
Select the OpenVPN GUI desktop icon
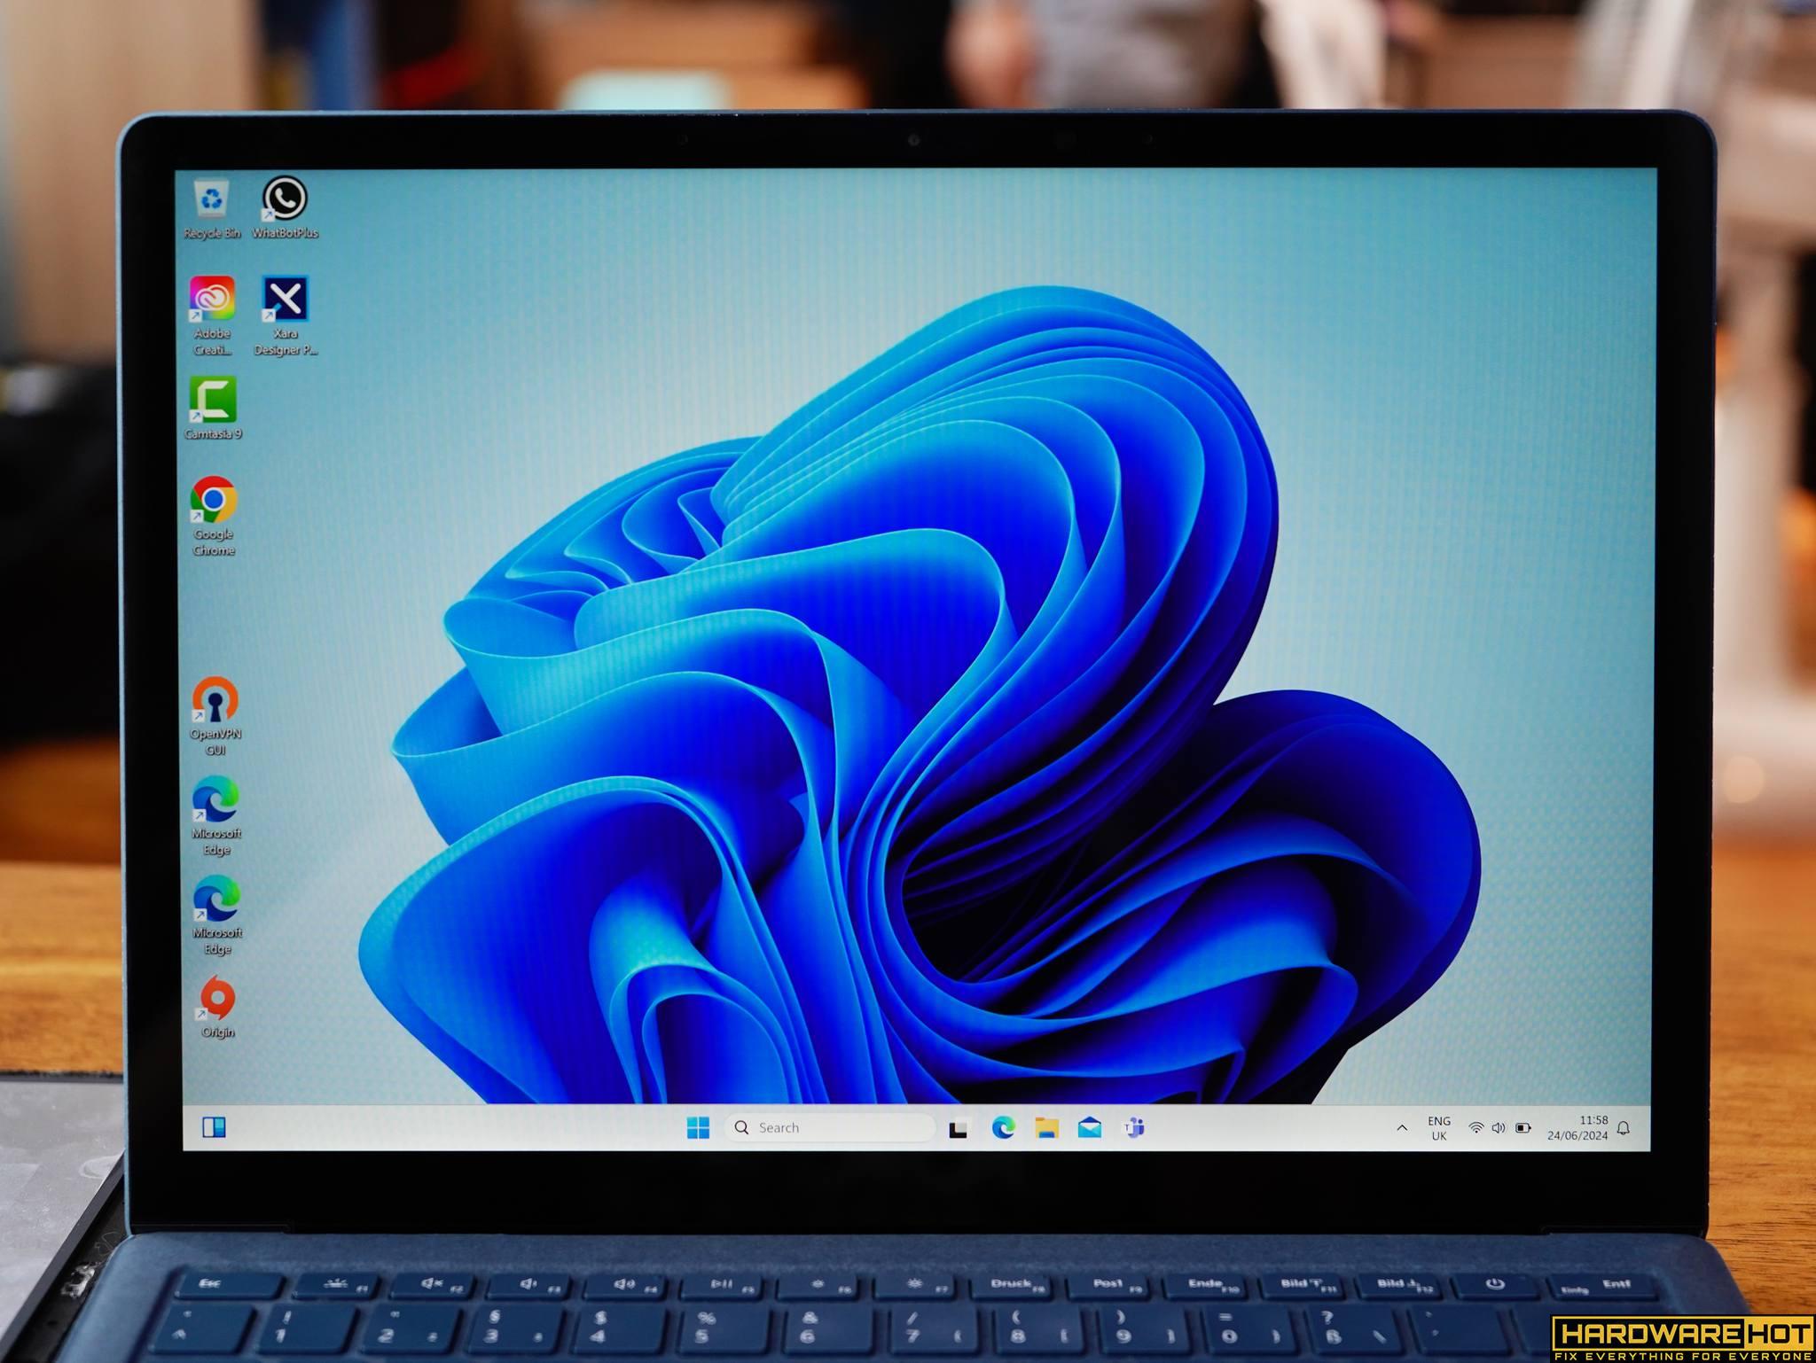click(215, 701)
